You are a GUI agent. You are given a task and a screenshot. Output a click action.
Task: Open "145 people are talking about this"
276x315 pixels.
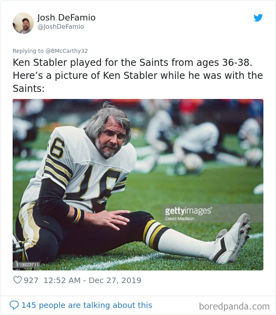click(87, 305)
